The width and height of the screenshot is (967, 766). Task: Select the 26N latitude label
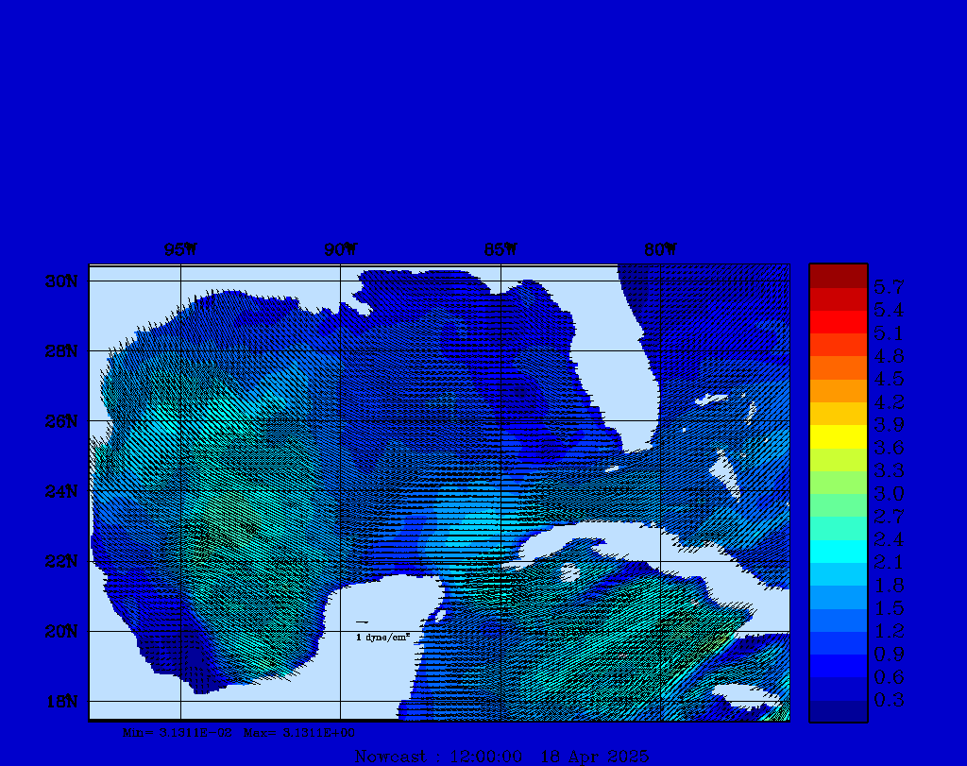61,421
